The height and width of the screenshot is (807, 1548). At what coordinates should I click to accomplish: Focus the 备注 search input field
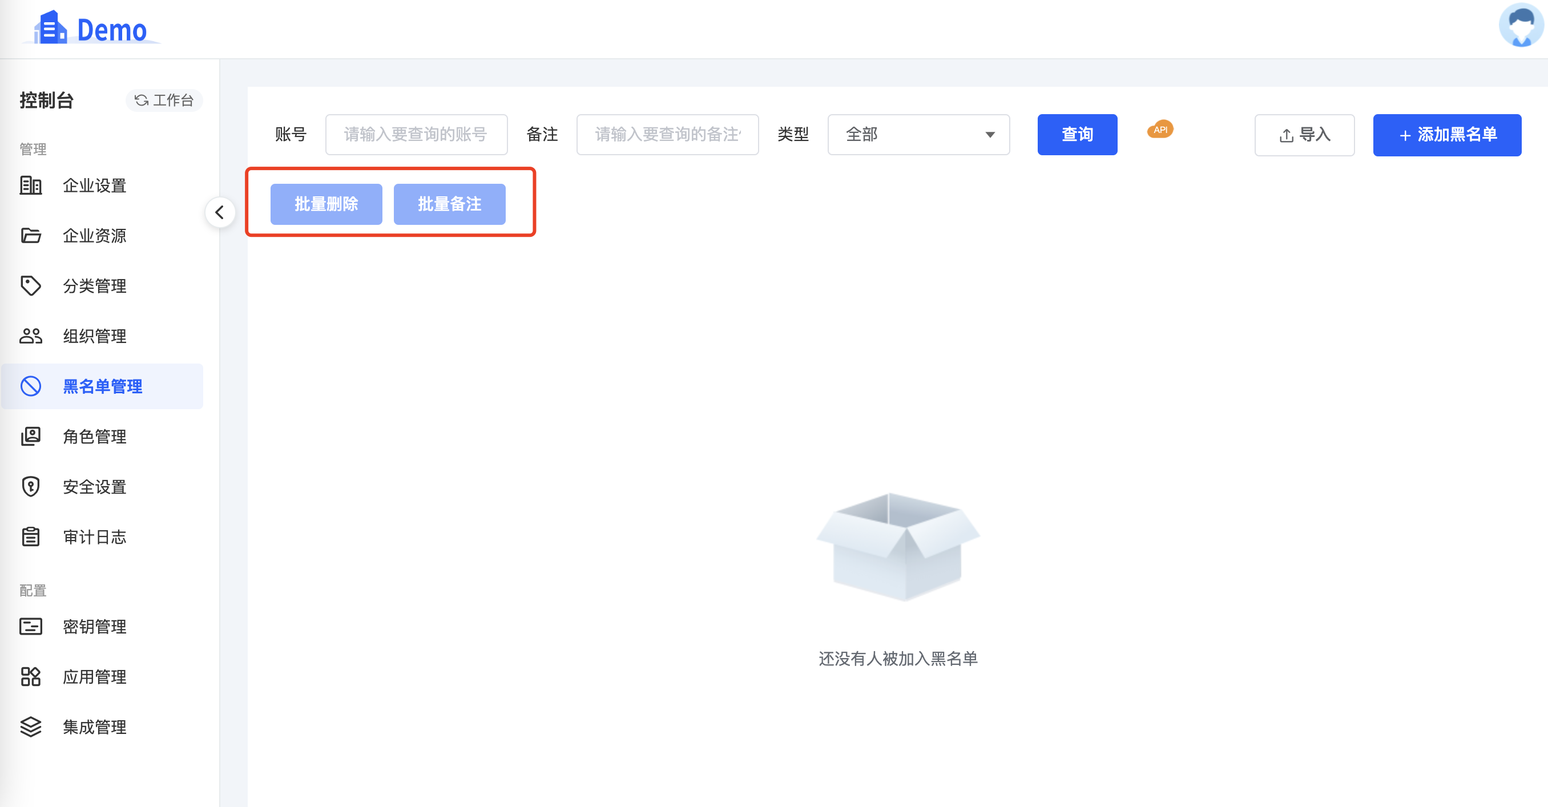tap(667, 135)
